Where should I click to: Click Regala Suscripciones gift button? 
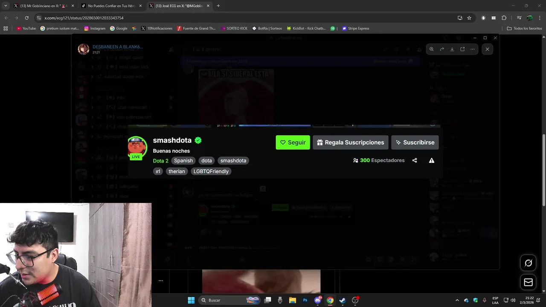click(350, 142)
